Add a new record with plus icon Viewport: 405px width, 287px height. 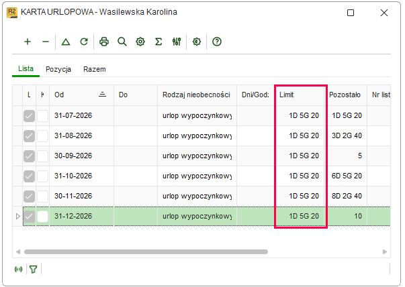click(28, 42)
